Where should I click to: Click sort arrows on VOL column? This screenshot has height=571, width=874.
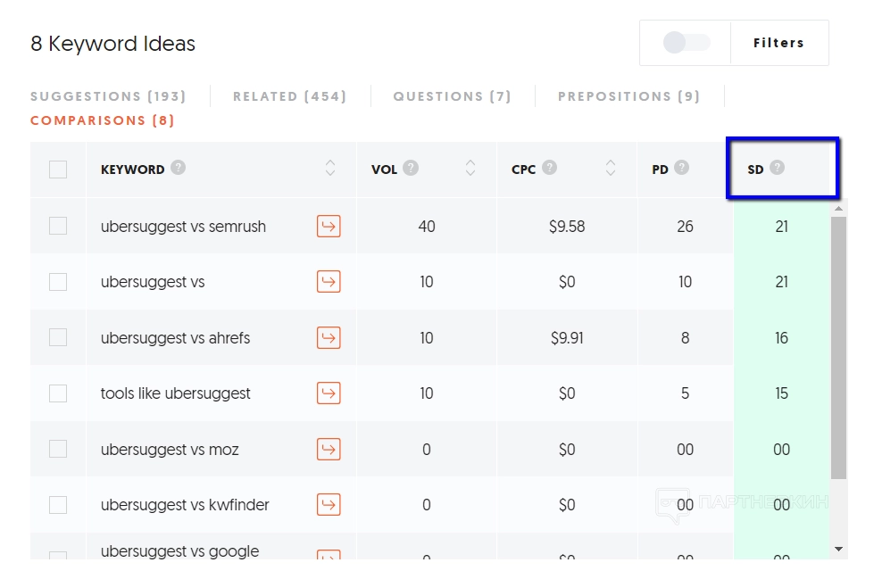pyautogui.click(x=470, y=169)
